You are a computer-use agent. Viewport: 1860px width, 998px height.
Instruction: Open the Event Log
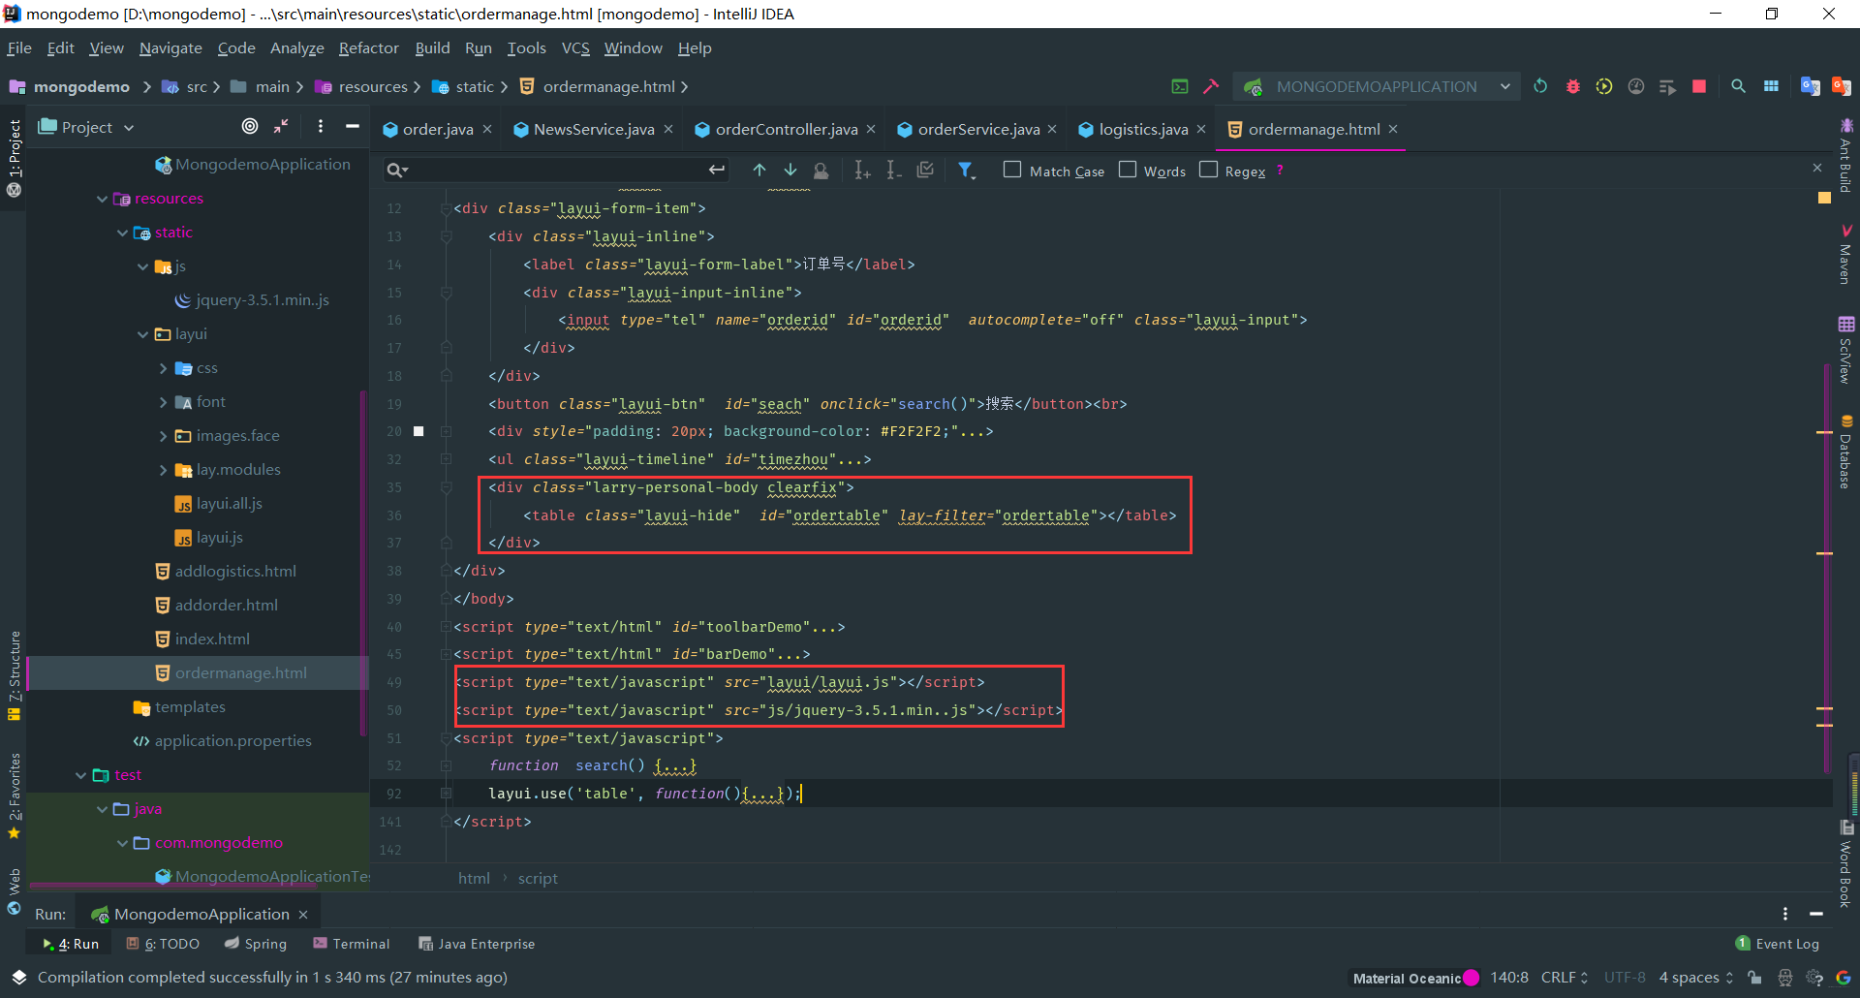pyautogui.click(x=1777, y=944)
